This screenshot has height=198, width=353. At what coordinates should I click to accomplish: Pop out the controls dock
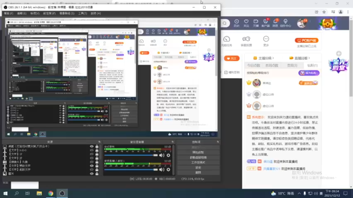[218, 142]
